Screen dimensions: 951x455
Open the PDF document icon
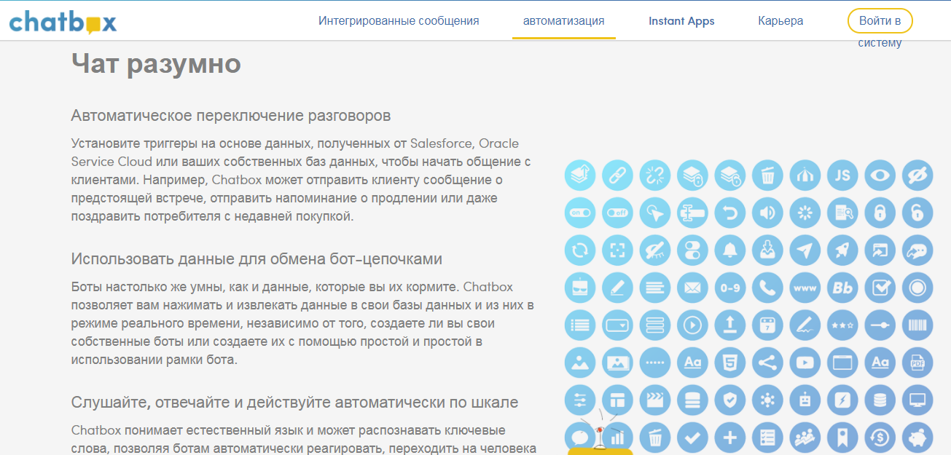point(917,362)
